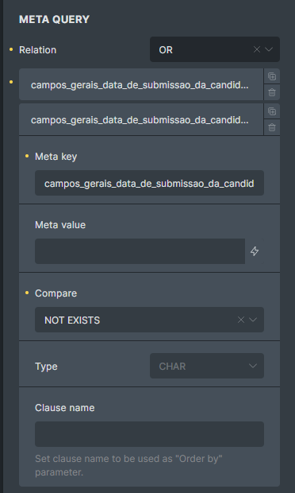Duplicate the second meta query item
This screenshot has width=295, height=493.
tap(272, 111)
